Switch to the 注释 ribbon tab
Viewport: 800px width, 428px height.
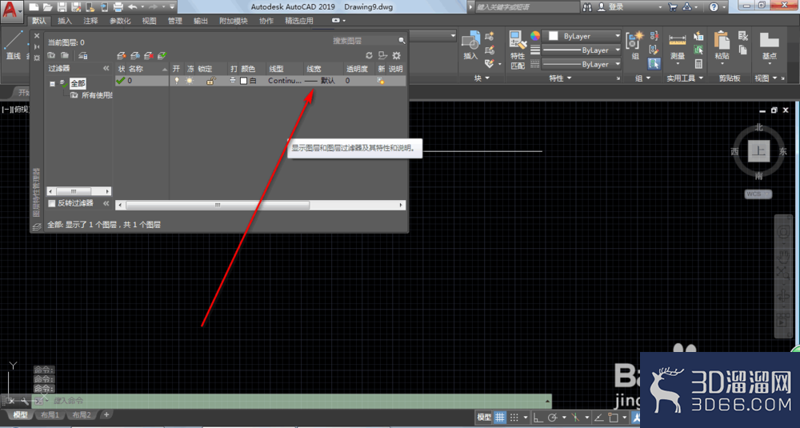point(91,21)
